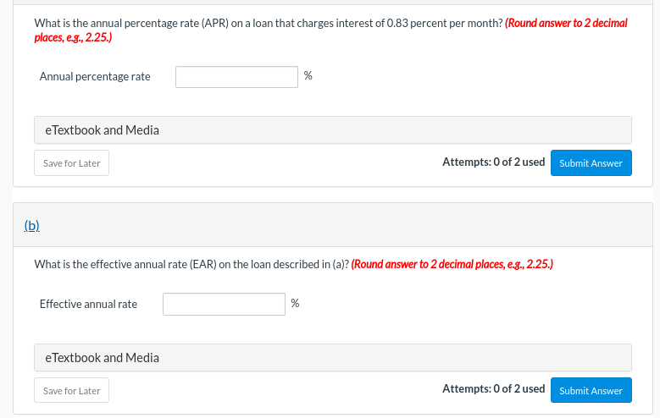
Task: Click Save for Later for APR question
Action: tap(71, 163)
